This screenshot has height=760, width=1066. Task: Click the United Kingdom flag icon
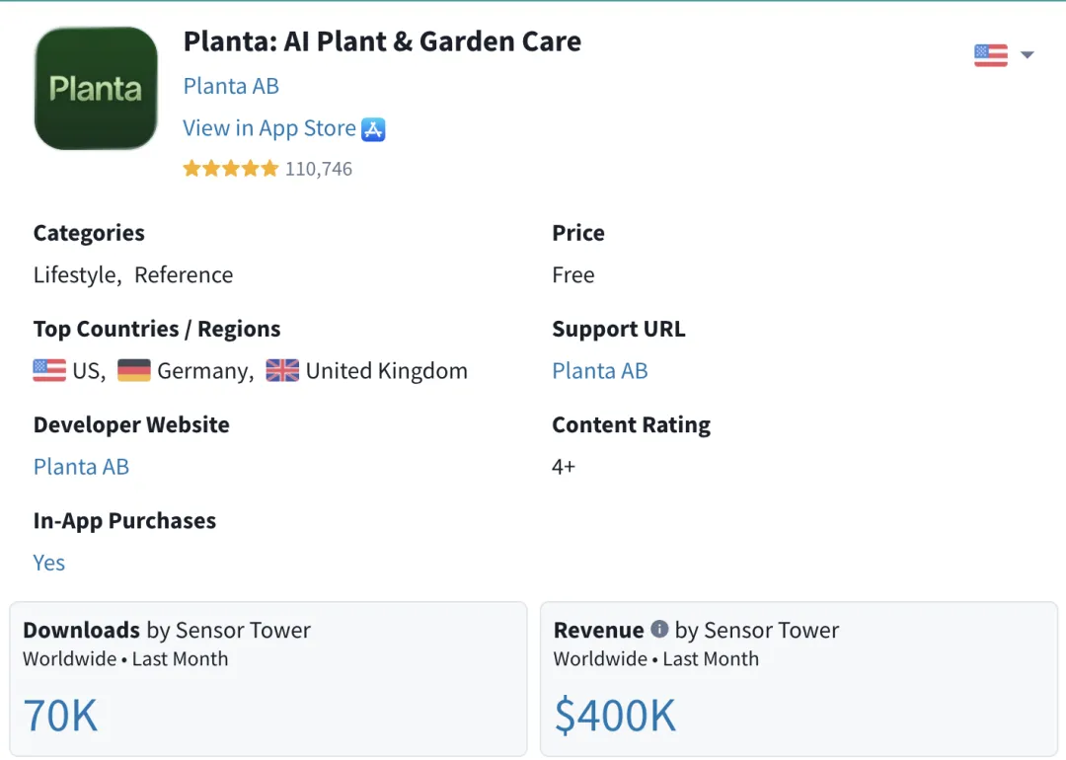tap(282, 370)
